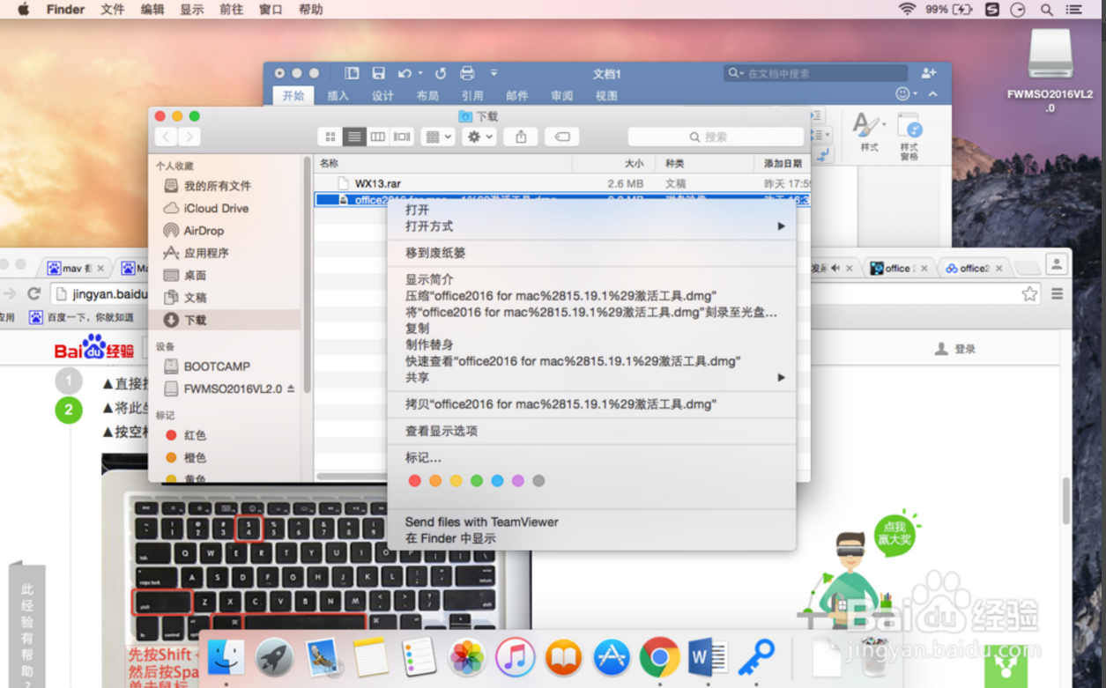
Task: Open 样式 gallery in Word ribbon
Action: tap(869, 132)
